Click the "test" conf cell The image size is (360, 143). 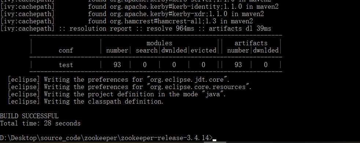[66, 65]
